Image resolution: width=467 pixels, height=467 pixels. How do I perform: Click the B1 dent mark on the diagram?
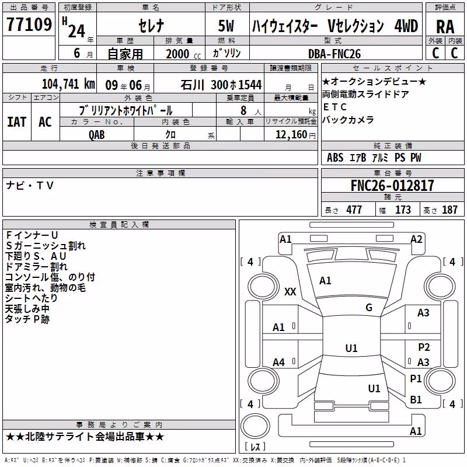coord(416,400)
